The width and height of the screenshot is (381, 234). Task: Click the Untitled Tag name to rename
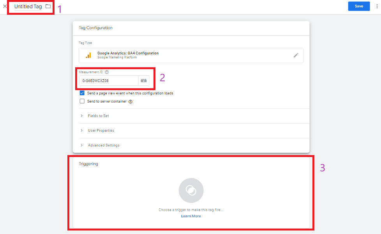click(x=28, y=7)
